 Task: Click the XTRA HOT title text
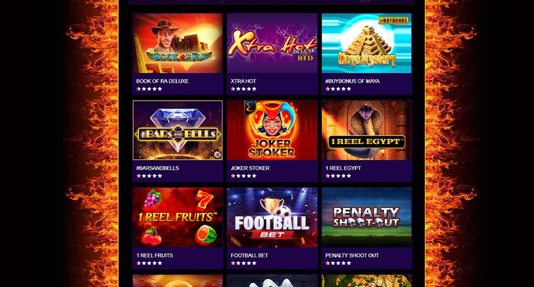pos(243,81)
